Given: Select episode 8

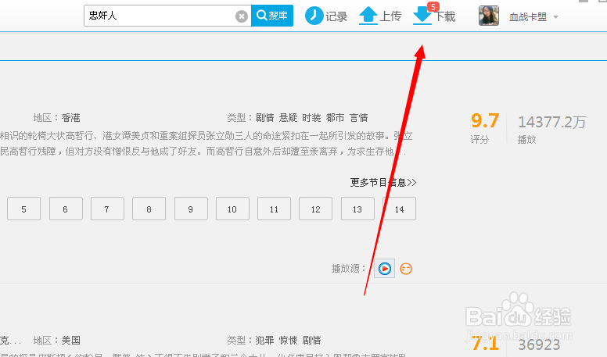Looking at the screenshot, I should pos(149,209).
